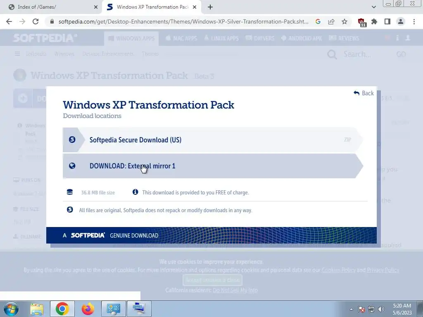423x317 pixels.
Task: Open Do Not Sell My Info link
Action: 235,290
